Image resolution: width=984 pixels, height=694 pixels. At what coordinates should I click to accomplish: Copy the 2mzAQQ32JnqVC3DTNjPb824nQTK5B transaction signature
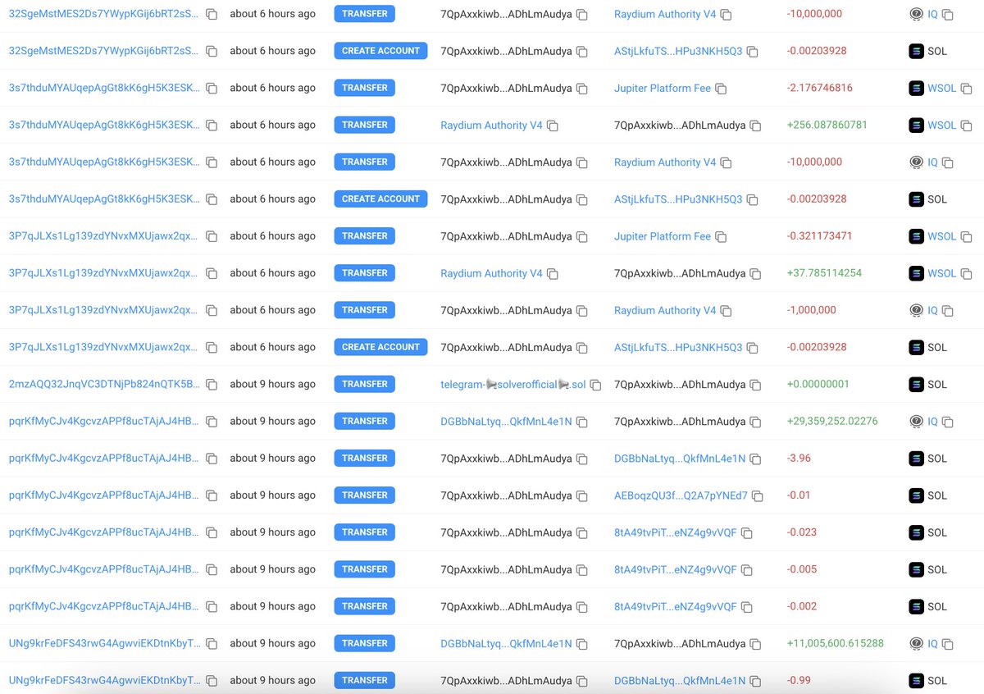pos(212,385)
